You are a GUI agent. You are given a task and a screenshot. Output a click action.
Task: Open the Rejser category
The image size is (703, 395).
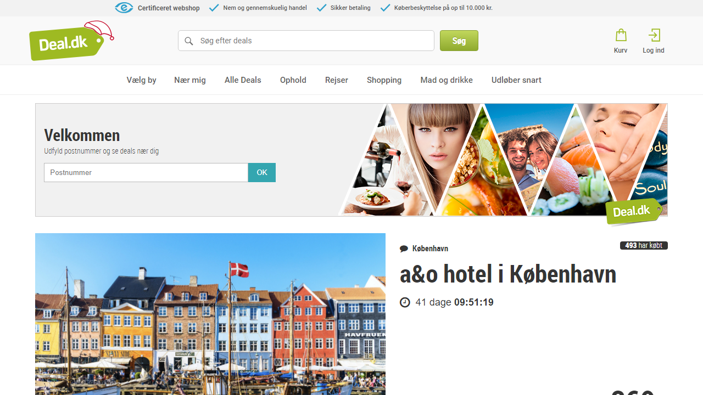pos(336,80)
